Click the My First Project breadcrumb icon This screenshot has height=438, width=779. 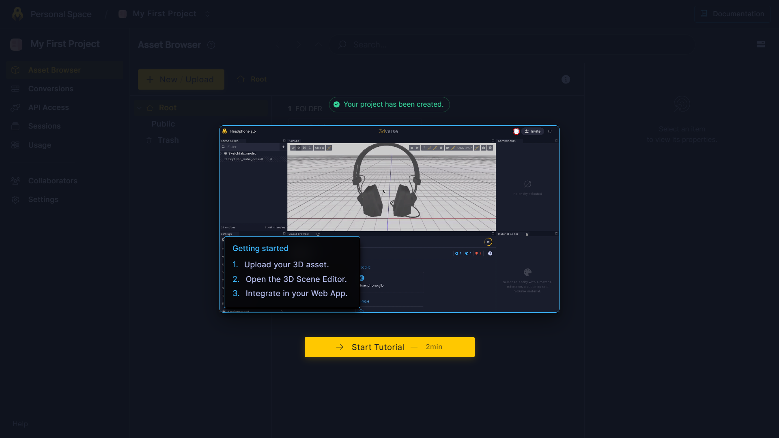123,14
